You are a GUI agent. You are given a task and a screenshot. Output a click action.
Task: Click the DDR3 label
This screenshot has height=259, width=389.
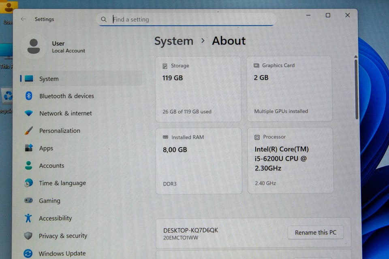click(x=170, y=184)
